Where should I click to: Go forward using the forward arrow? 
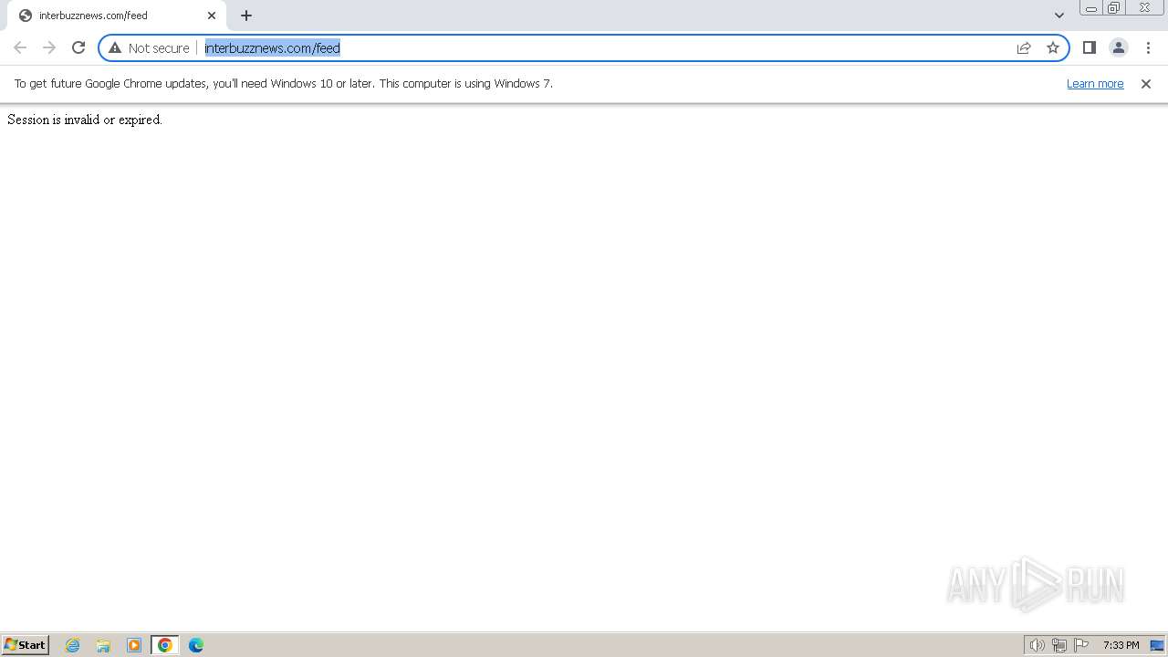coord(49,47)
